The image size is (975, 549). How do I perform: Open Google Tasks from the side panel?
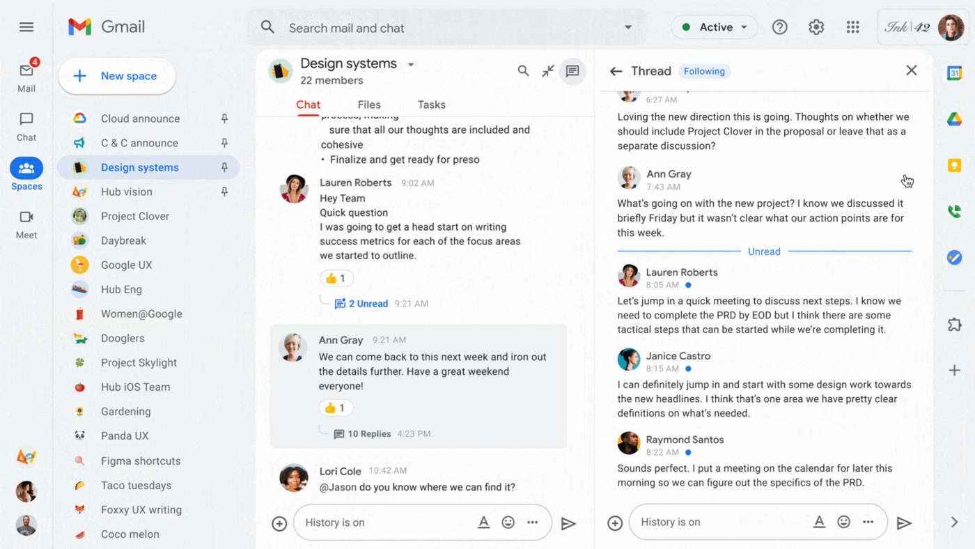click(x=954, y=257)
